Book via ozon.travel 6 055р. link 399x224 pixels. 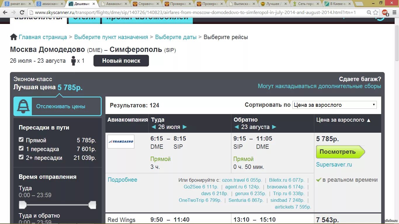point(242,180)
